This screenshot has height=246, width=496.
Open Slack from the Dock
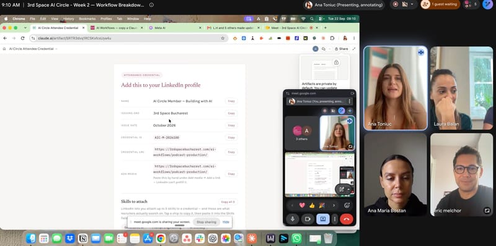[200, 239]
